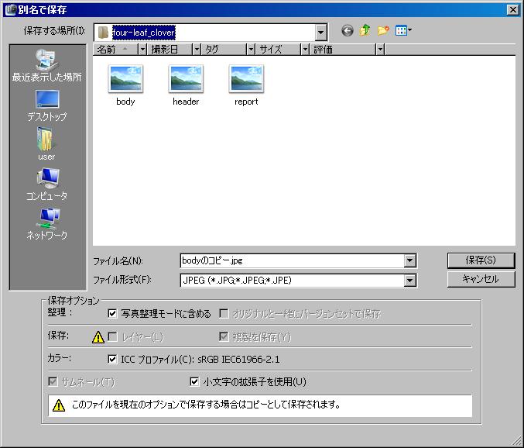This screenshot has width=524, height=448.
Task: Open the view menu icon
Action: pos(403,31)
